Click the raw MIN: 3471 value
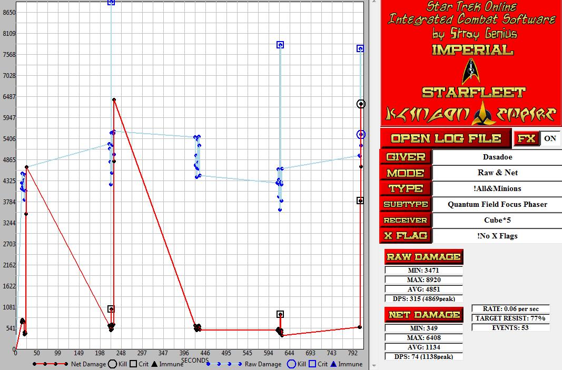This screenshot has width=562, height=370. (423, 270)
